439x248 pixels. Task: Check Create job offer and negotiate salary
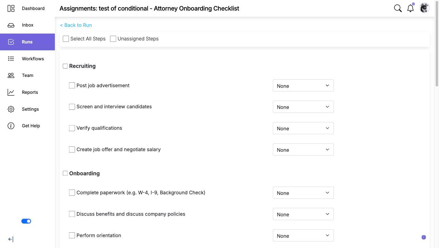[x=72, y=150]
